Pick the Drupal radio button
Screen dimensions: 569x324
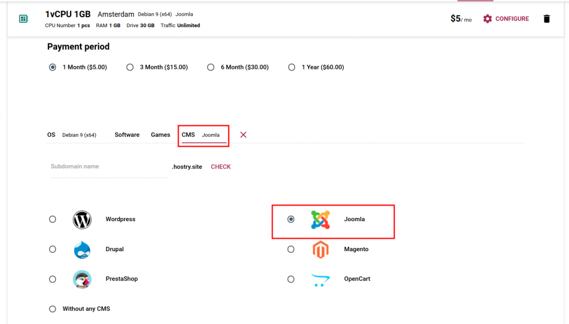click(53, 250)
